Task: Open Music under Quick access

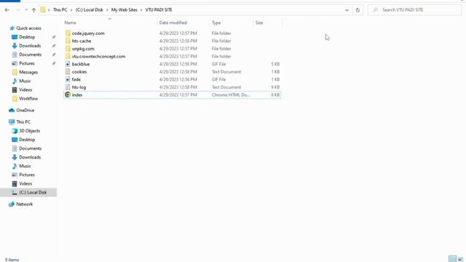Action: (x=25, y=81)
